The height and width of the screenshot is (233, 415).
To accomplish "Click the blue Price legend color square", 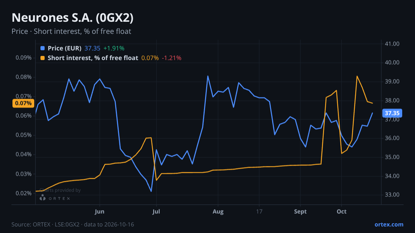I will [x=43, y=48].
